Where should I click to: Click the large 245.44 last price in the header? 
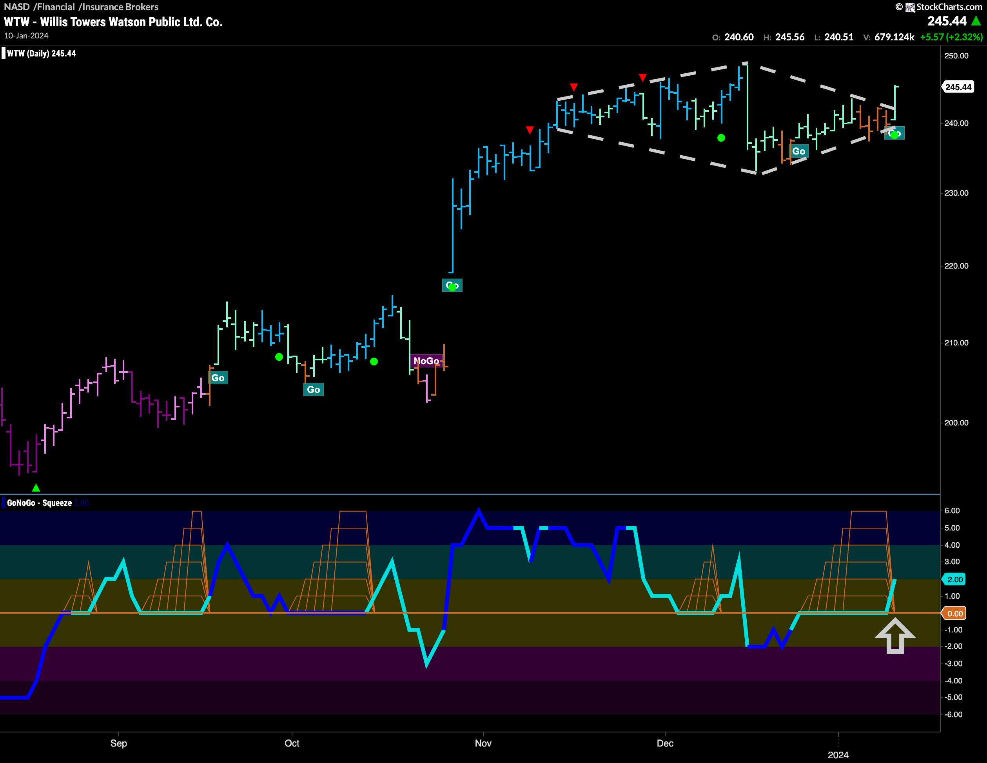tap(947, 21)
